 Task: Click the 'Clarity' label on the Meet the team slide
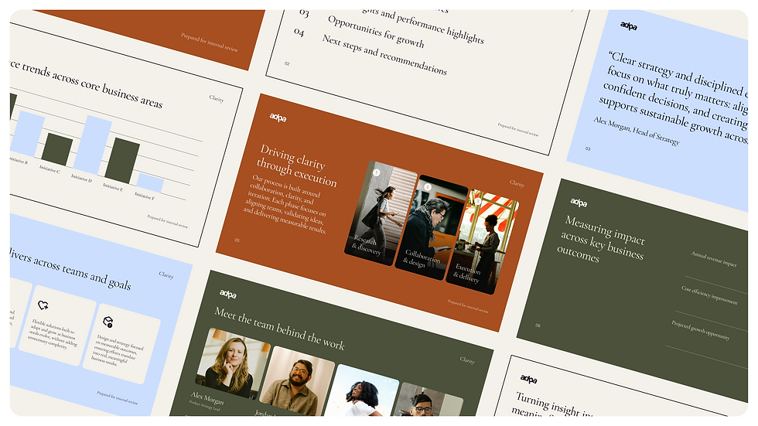click(467, 360)
